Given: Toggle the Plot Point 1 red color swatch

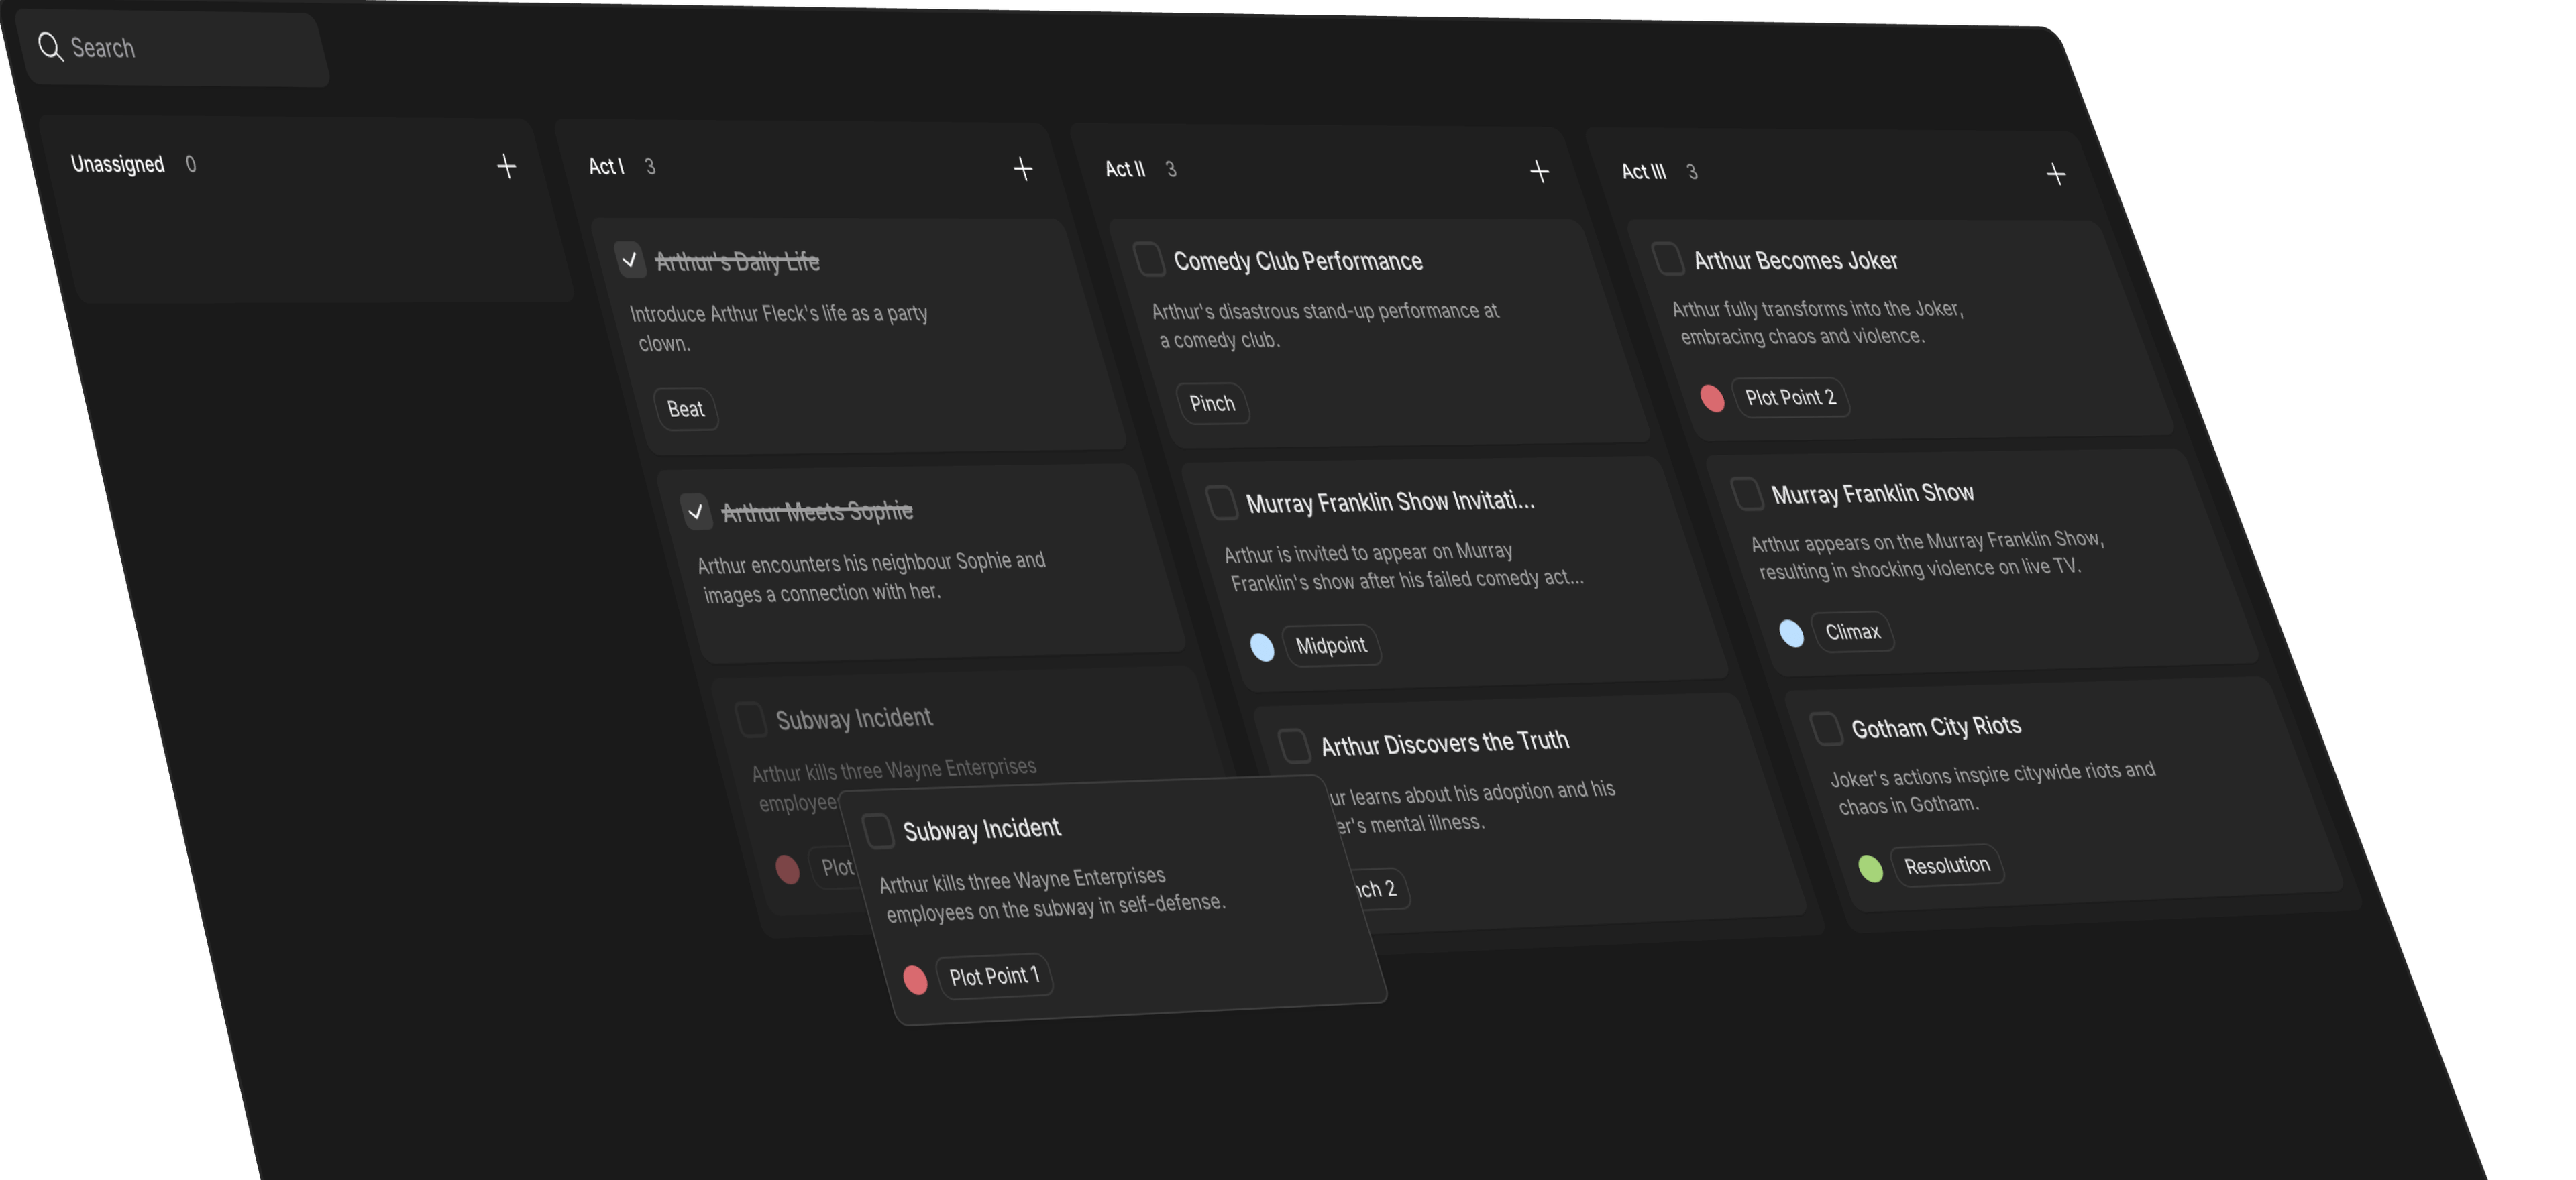Looking at the screenshot, I should (x=915, y=975).
